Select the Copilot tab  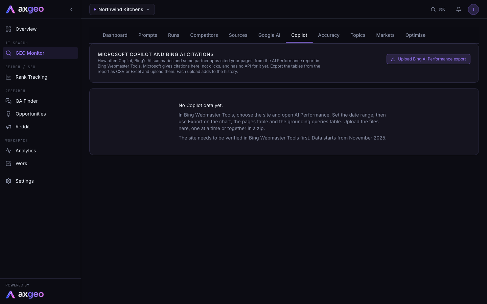tap(299, 35)
